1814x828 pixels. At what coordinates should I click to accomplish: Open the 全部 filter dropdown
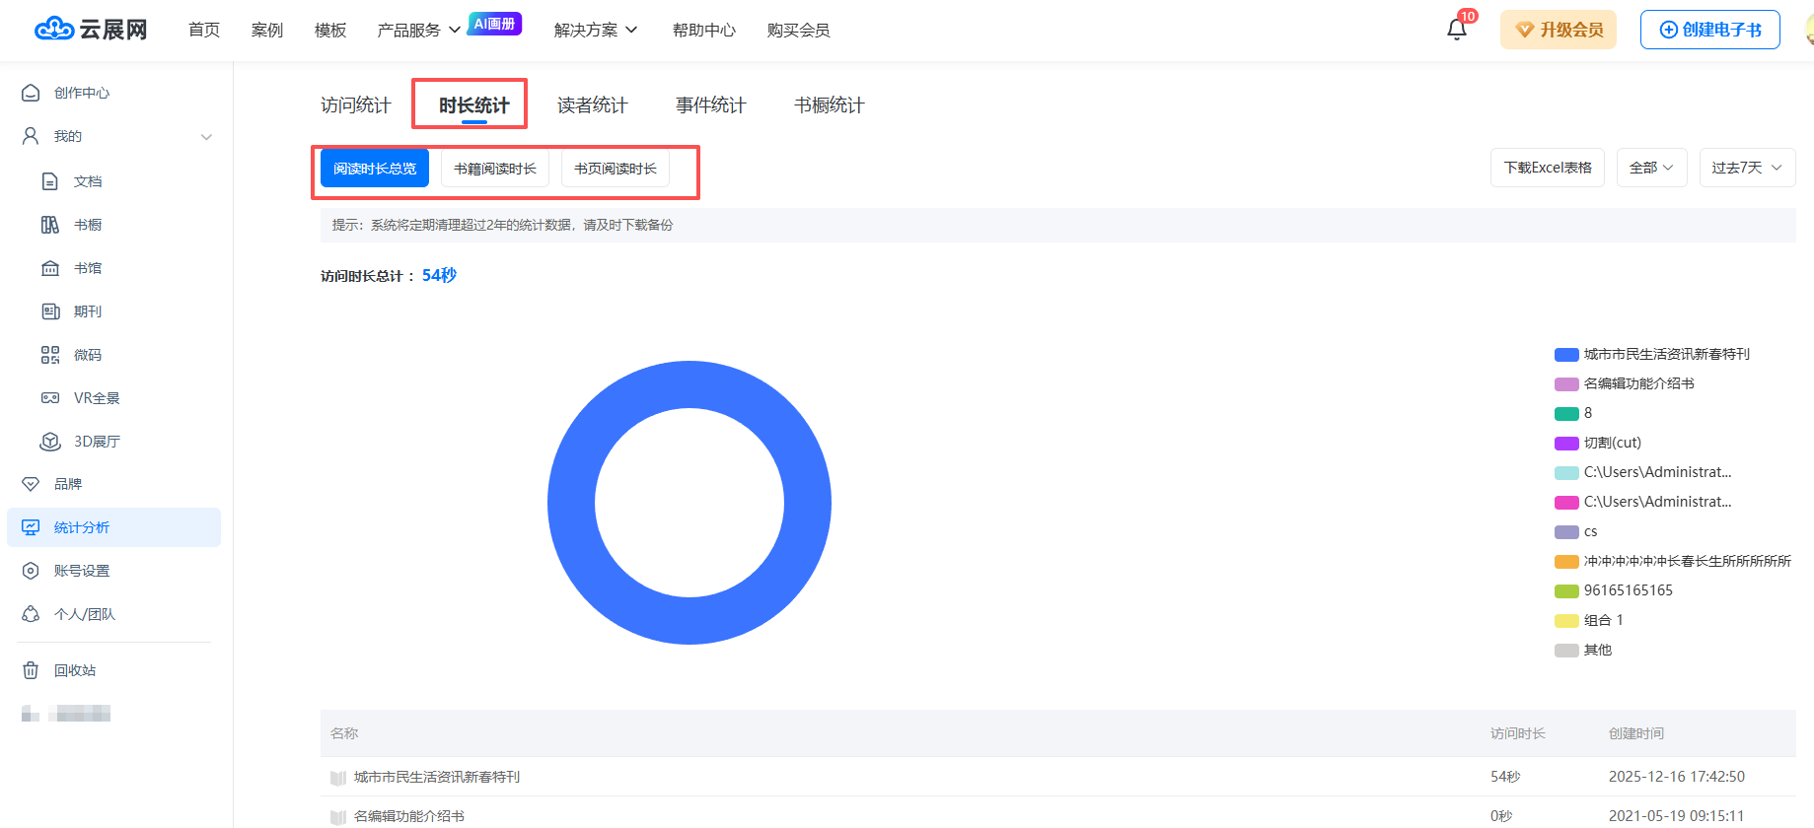click(x=1651, y=168)
